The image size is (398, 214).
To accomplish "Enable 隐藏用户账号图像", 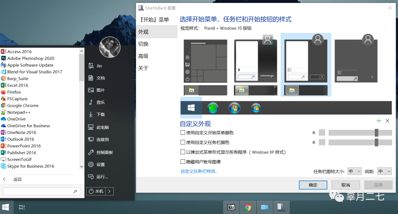I will (x=183, y=161).
